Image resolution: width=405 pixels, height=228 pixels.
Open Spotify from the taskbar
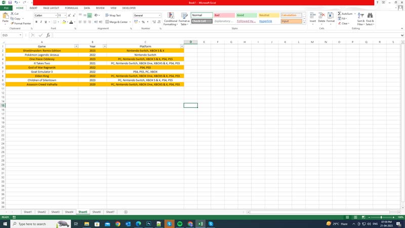pyautogui.click(x=180, y=224)
